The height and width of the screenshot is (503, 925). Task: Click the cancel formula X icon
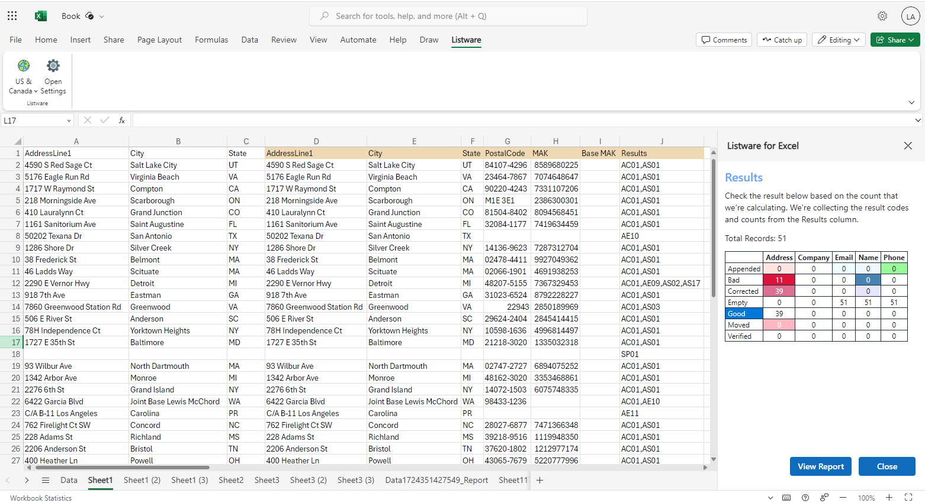88,120
